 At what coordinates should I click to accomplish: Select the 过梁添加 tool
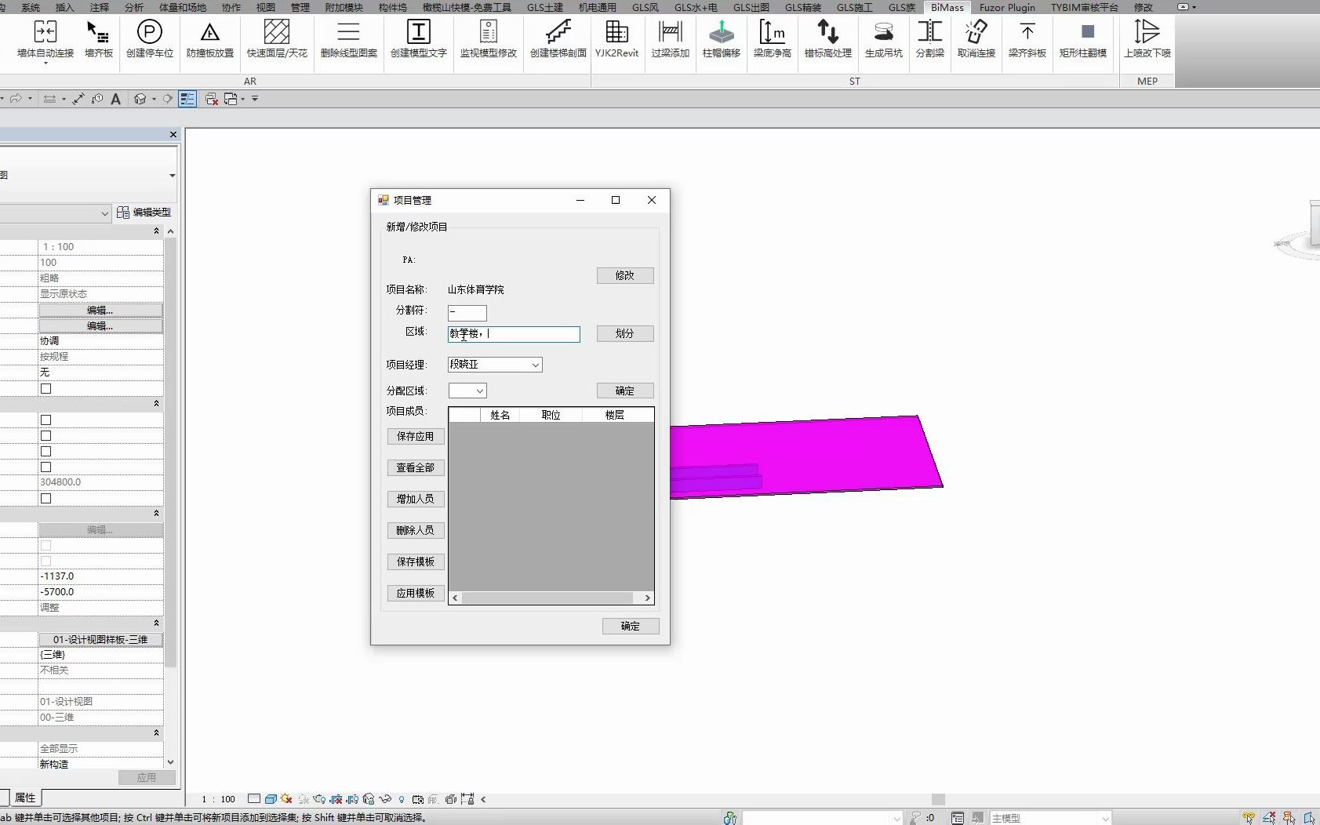click(669, 41)
